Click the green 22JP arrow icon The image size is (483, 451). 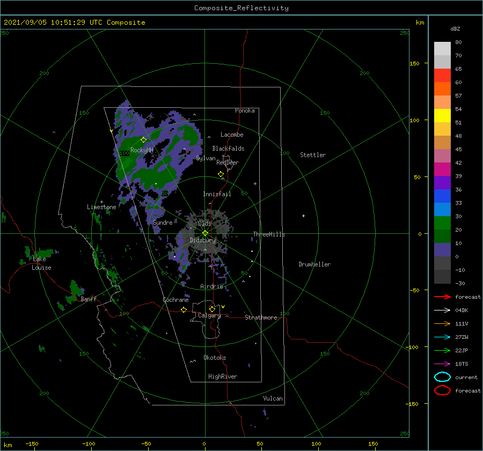(442, 350)
